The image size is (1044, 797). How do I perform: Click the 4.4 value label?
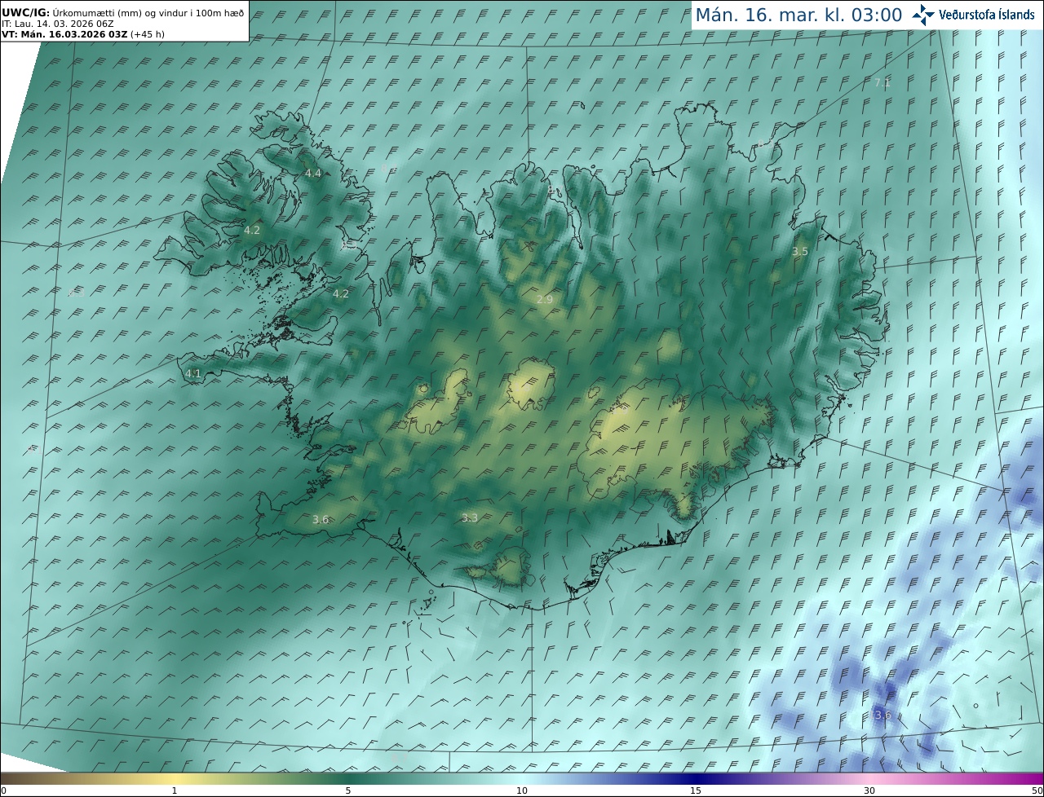coord(313,174)
